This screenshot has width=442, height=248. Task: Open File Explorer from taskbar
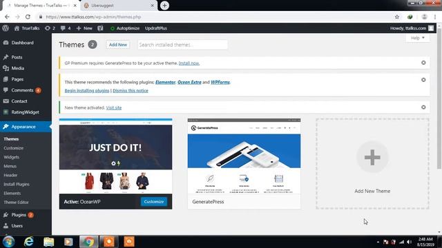48,242
